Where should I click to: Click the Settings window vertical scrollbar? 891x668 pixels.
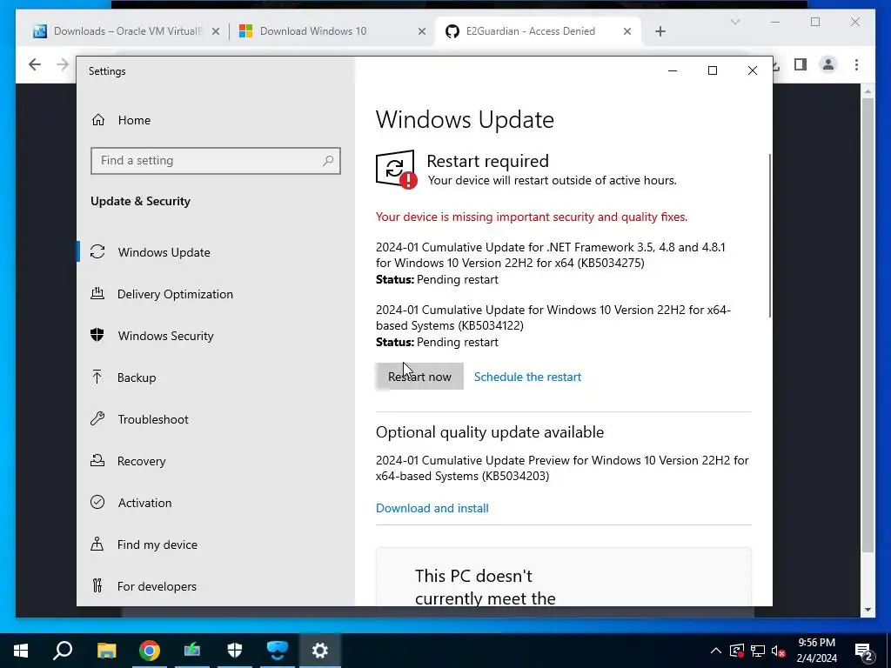770,235
